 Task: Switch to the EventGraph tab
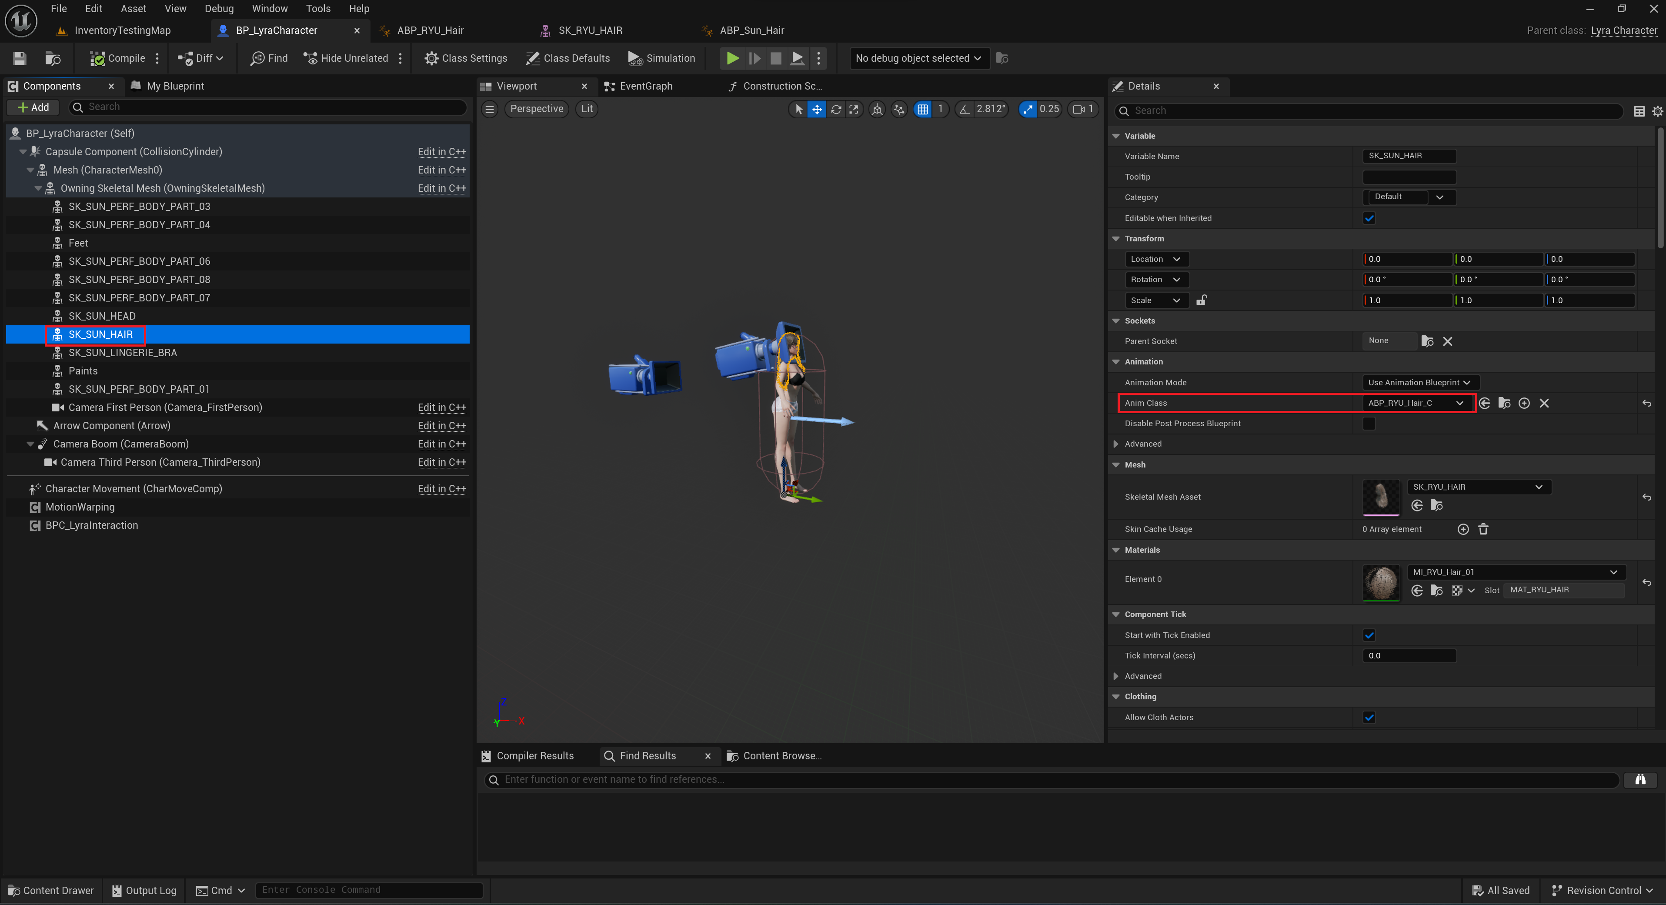[645, 86]
